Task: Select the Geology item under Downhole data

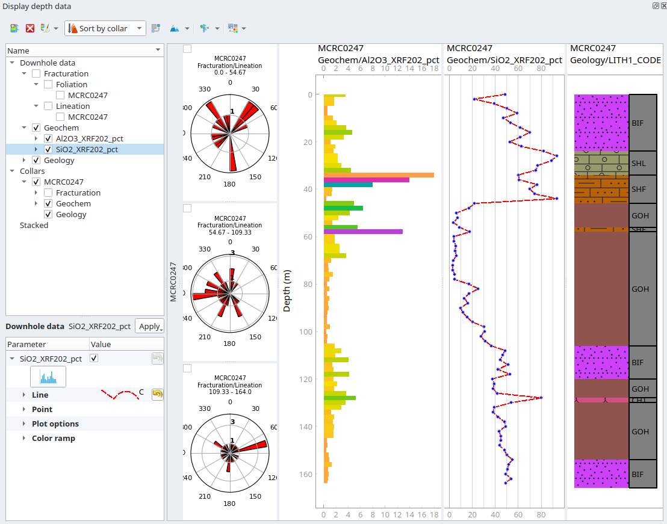Action: (59, 160)
